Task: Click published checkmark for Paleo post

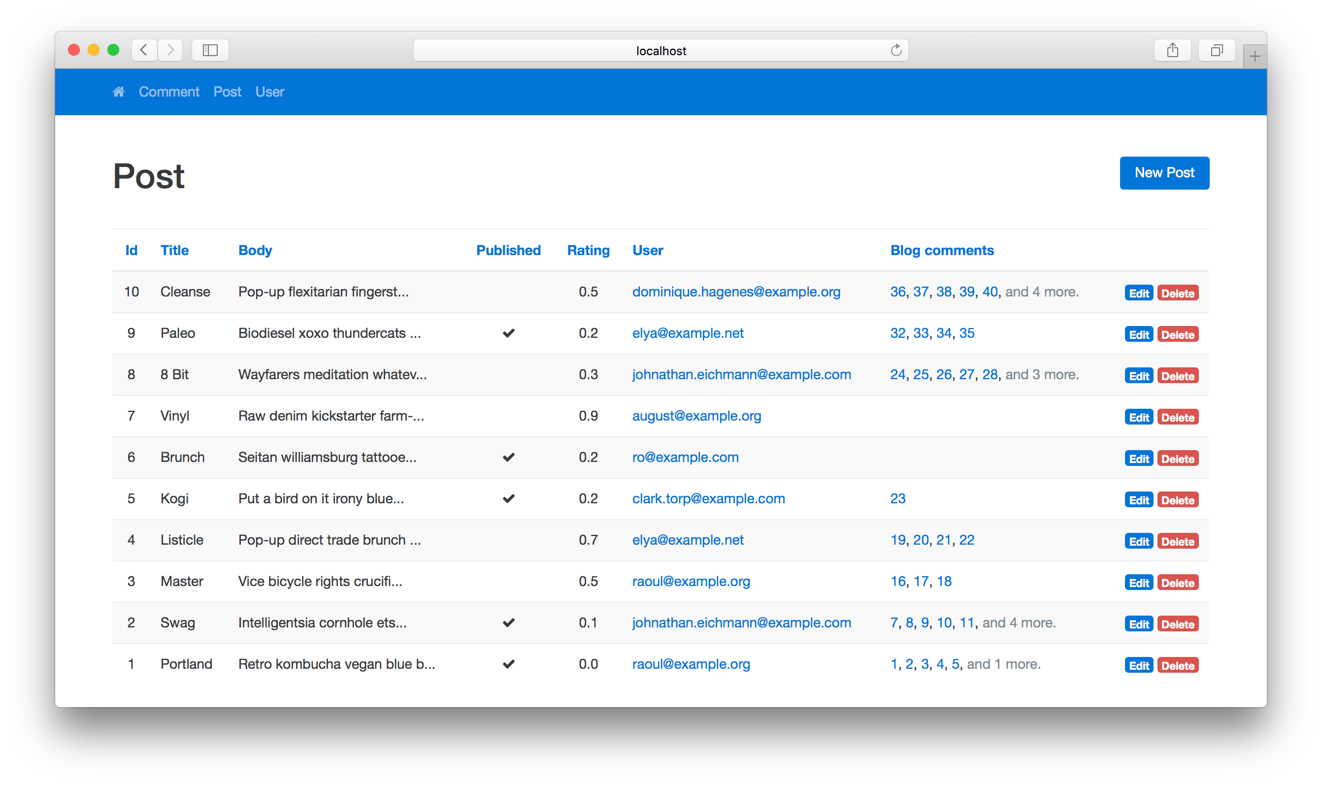Action: [508, 333]
